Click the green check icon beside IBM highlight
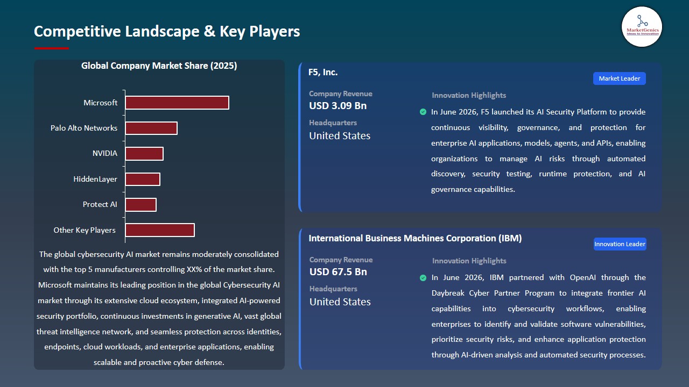The width and height of the screenshot is (689, 387). tap(423, 278)
